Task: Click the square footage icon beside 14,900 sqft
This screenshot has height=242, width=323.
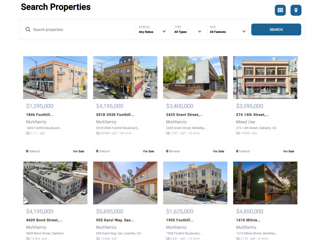Action: [x=238, y=133]
